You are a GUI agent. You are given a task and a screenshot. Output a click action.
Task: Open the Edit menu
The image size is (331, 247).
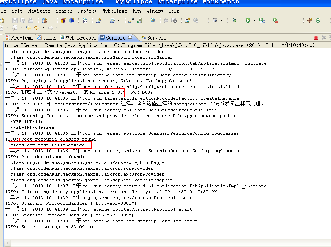pyautogui.click(x=17, y=11)
